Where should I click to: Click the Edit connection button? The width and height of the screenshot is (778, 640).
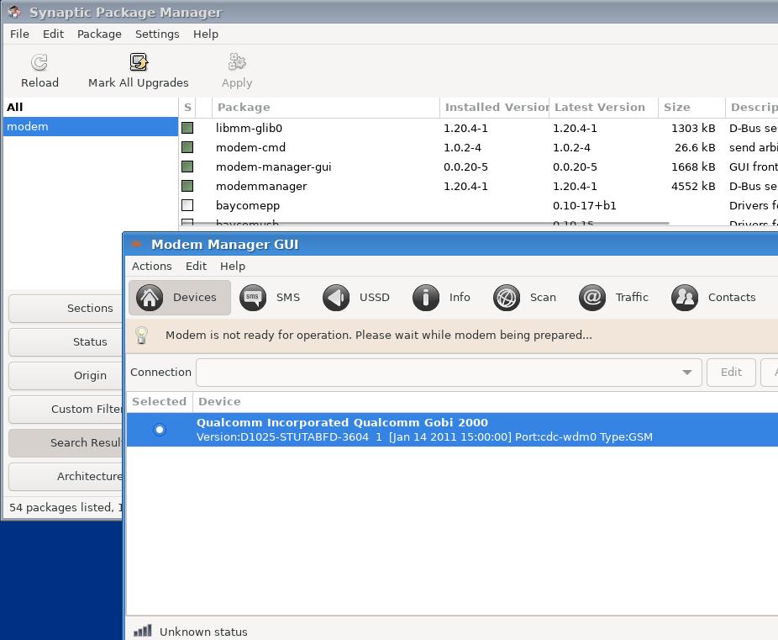click(731, 373)
